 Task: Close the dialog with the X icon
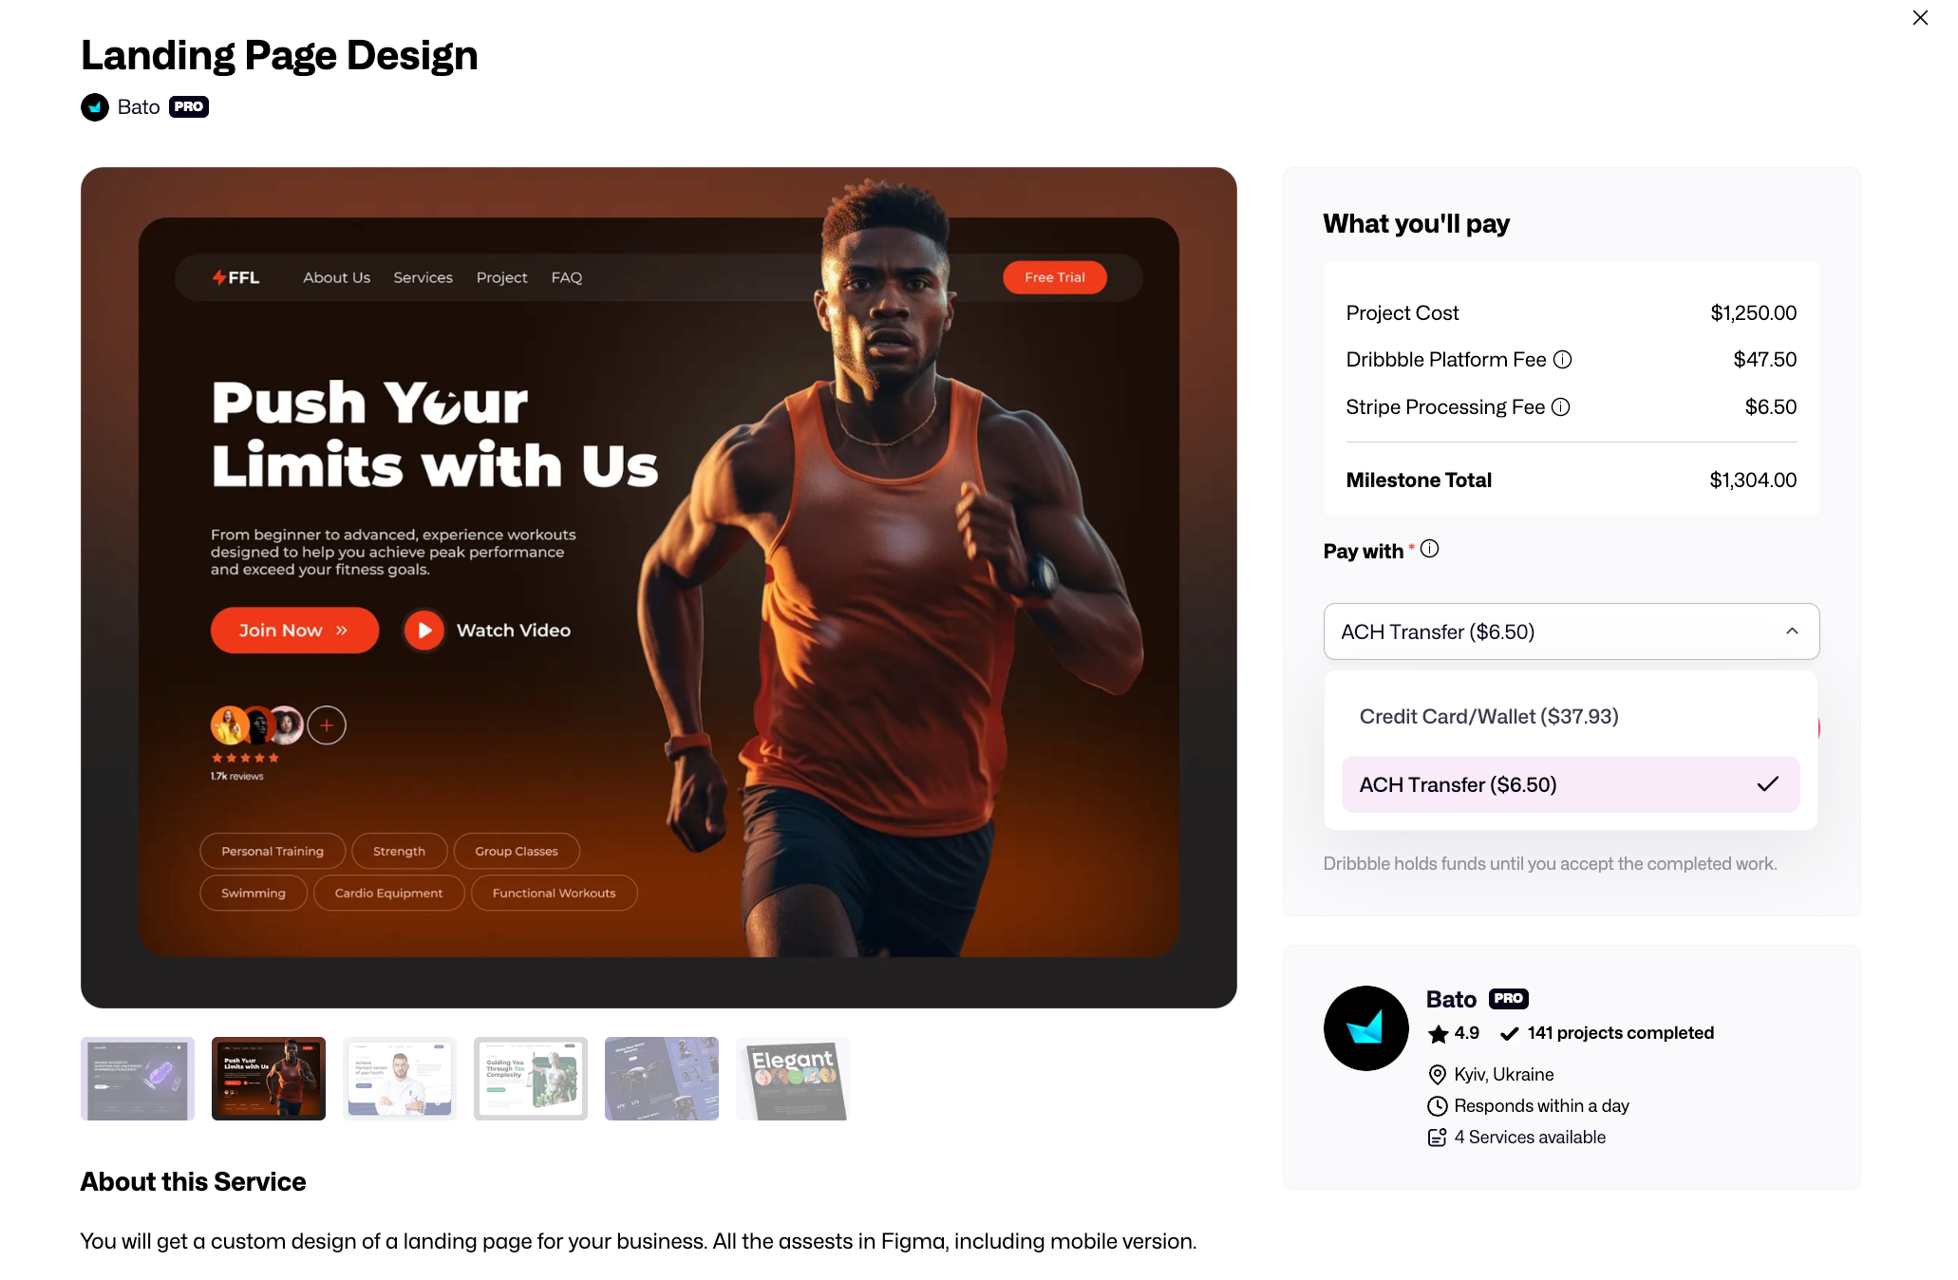(1920, 18)
